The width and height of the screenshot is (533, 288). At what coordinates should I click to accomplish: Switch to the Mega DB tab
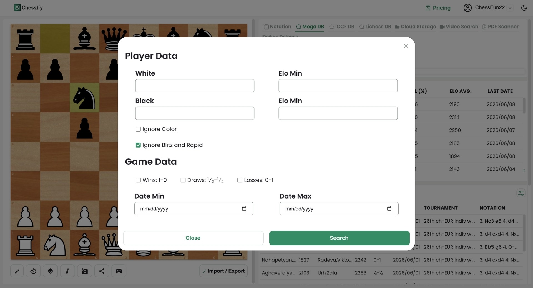tap(310, 27)
